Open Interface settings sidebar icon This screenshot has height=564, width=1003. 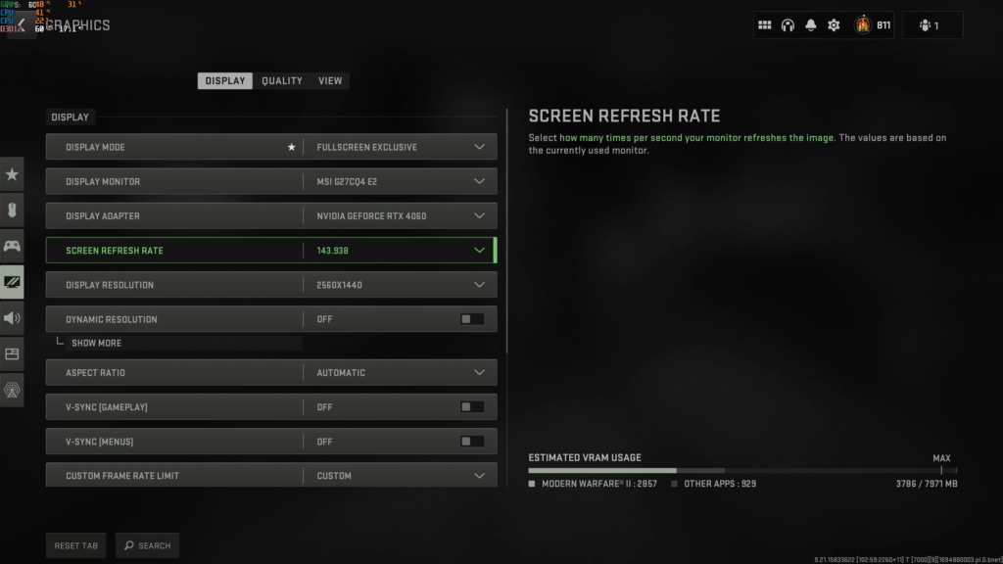(x=12, y=353)
